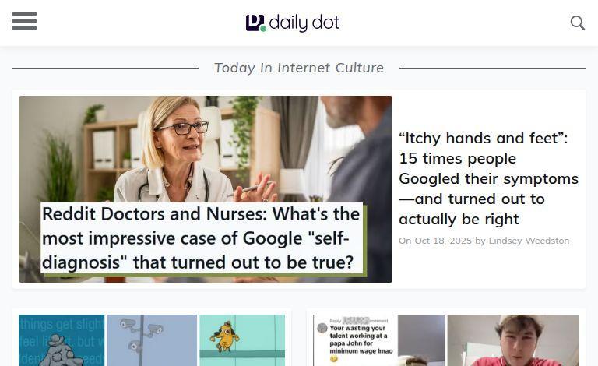Click the search magnifier icon
Image resolution: width=598 pixels, height=366 pixels.
pyautogui.click(x=578, y=23)
